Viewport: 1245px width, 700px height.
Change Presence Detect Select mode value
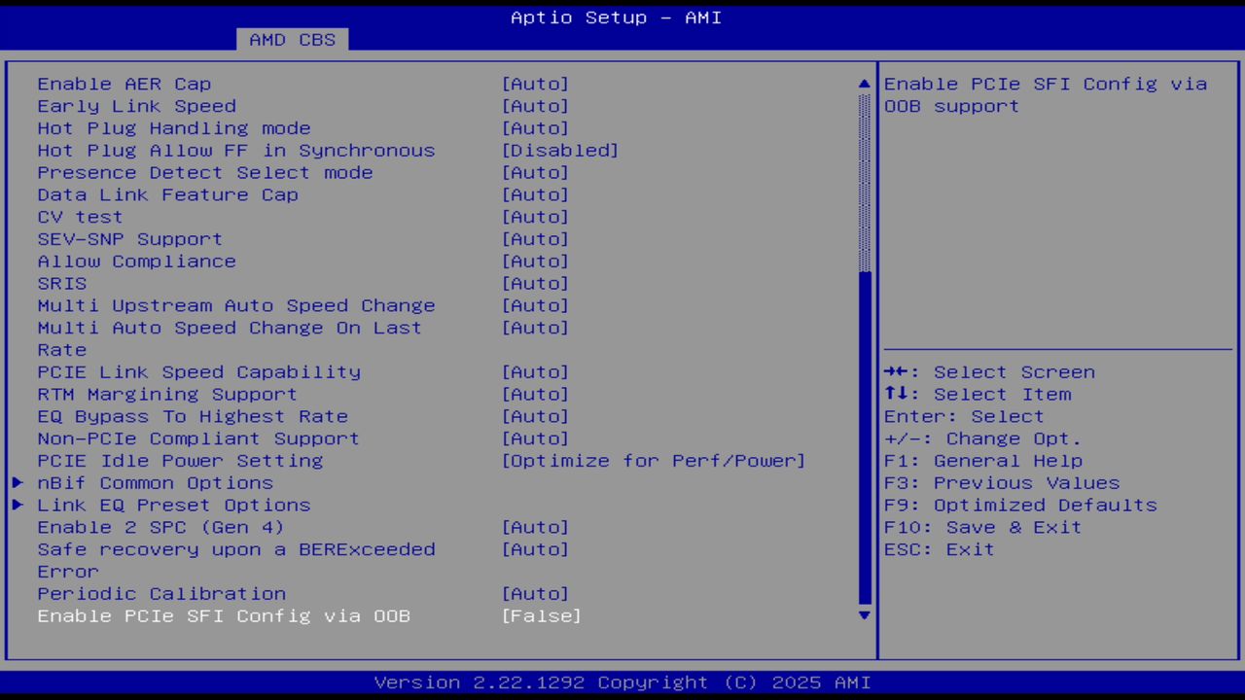pyautogui.click(x=535, y=172)
